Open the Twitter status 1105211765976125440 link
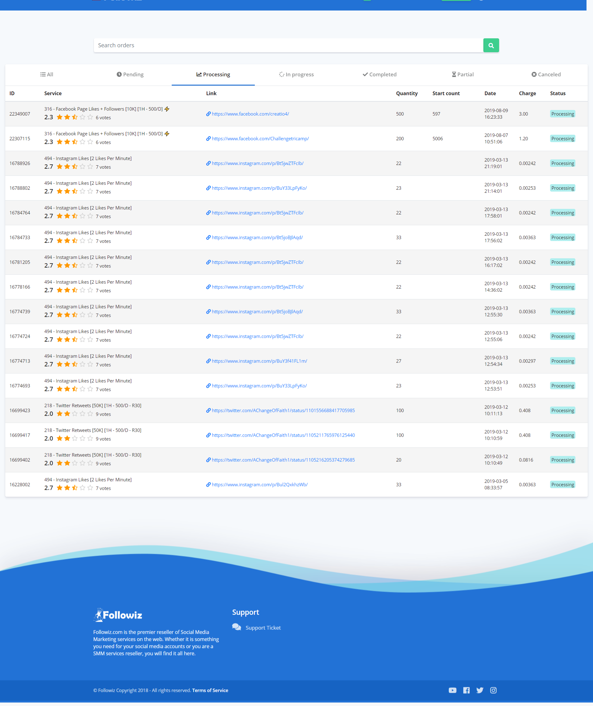Screen dimensions: 593x706 tap(283, 435)
